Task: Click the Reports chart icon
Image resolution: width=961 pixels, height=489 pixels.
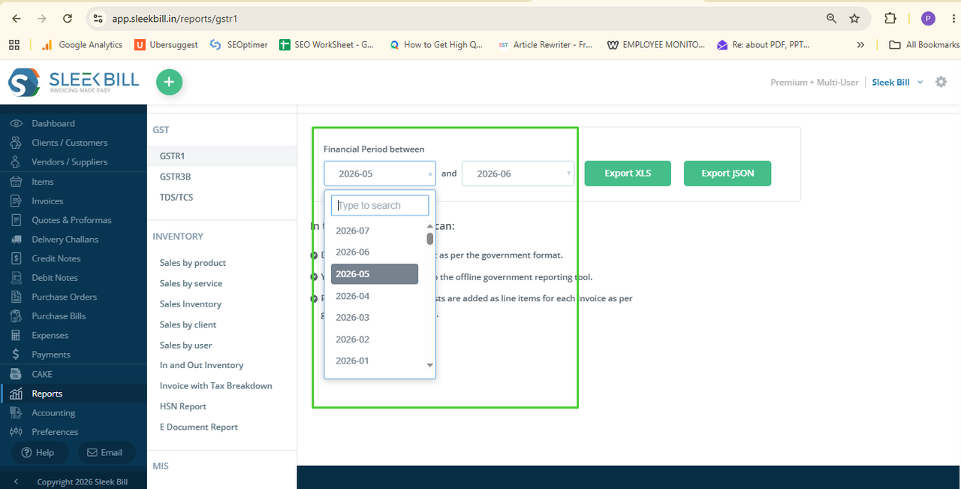Action: click(16, 394)
